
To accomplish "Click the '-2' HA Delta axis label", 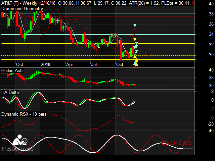I will pos(212,109).
